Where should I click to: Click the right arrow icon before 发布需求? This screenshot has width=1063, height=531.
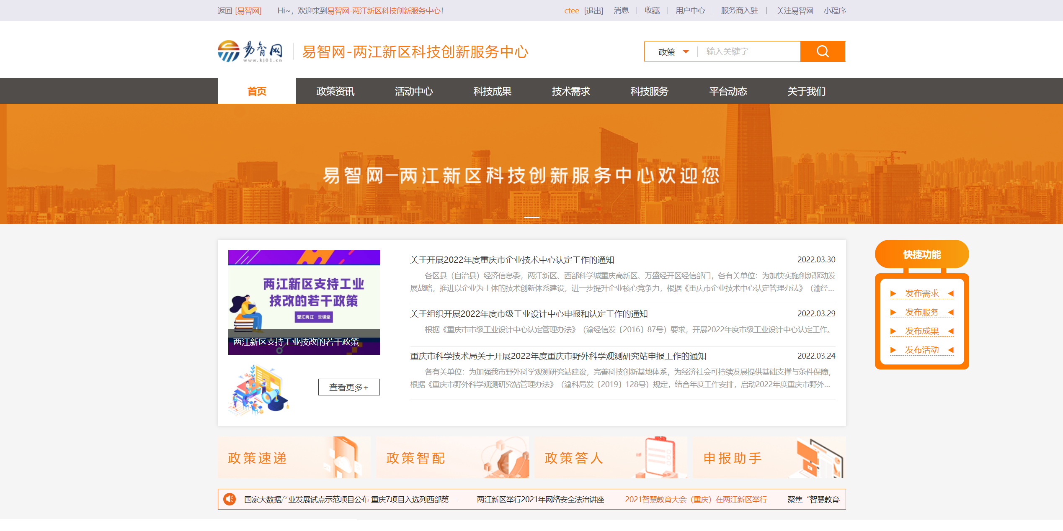click(x=893, y=293)
